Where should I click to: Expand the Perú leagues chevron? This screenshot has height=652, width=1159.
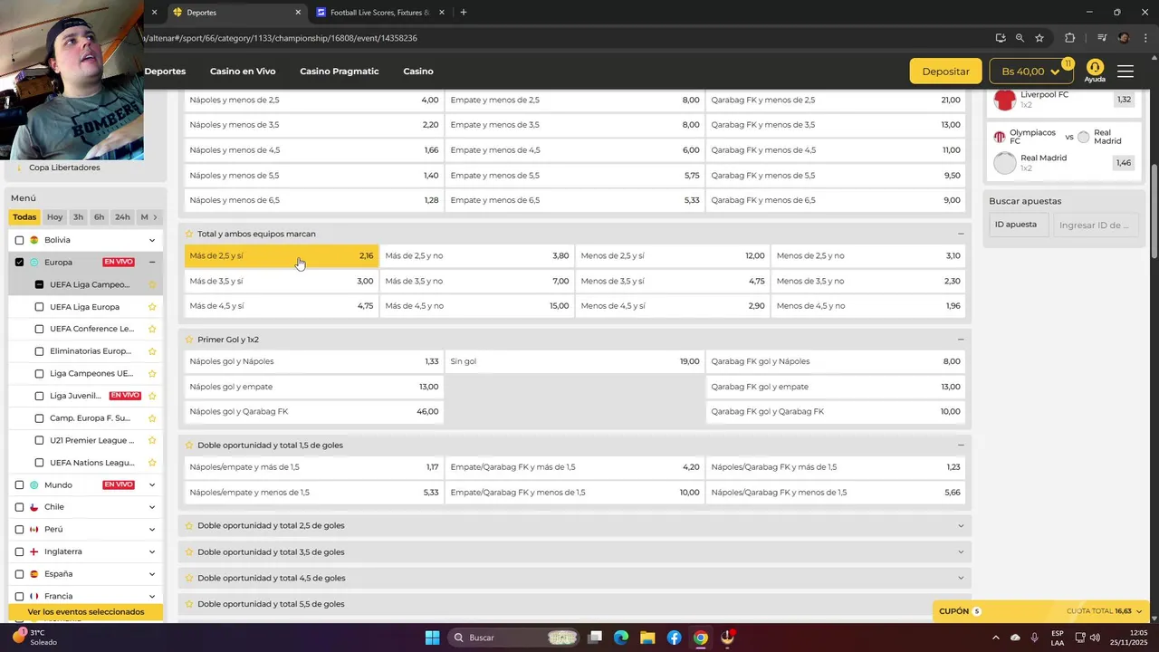click(152, 530)
